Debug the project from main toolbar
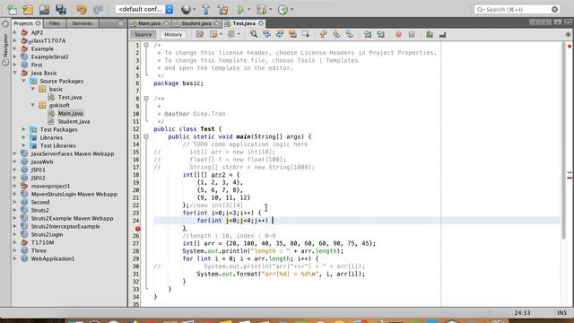Screen dimensions: 574x323 (x=261, y=10)
